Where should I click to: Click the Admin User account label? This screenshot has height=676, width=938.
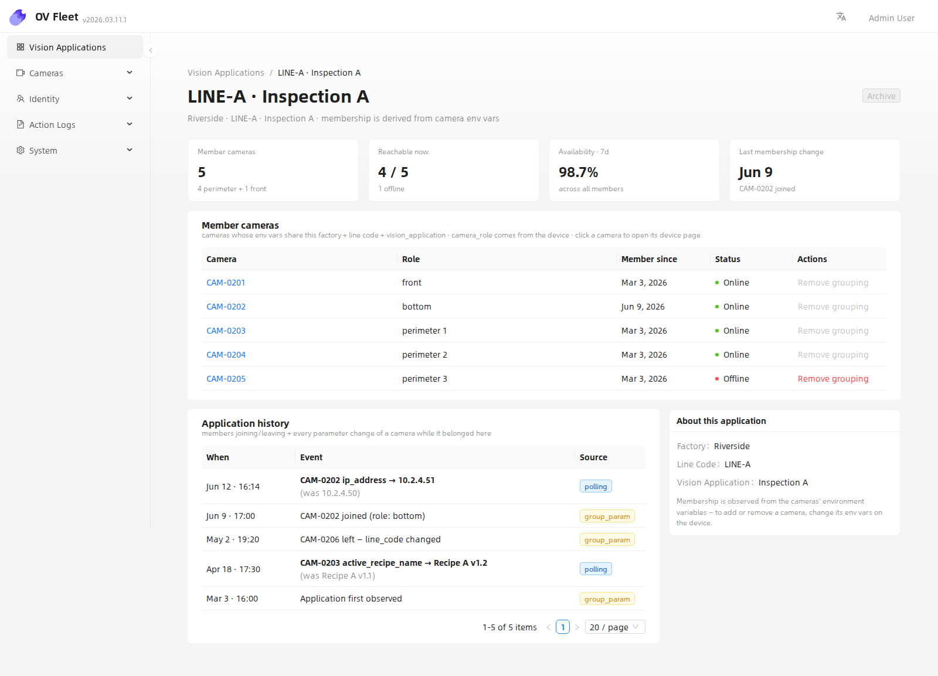tap(891, 18)
